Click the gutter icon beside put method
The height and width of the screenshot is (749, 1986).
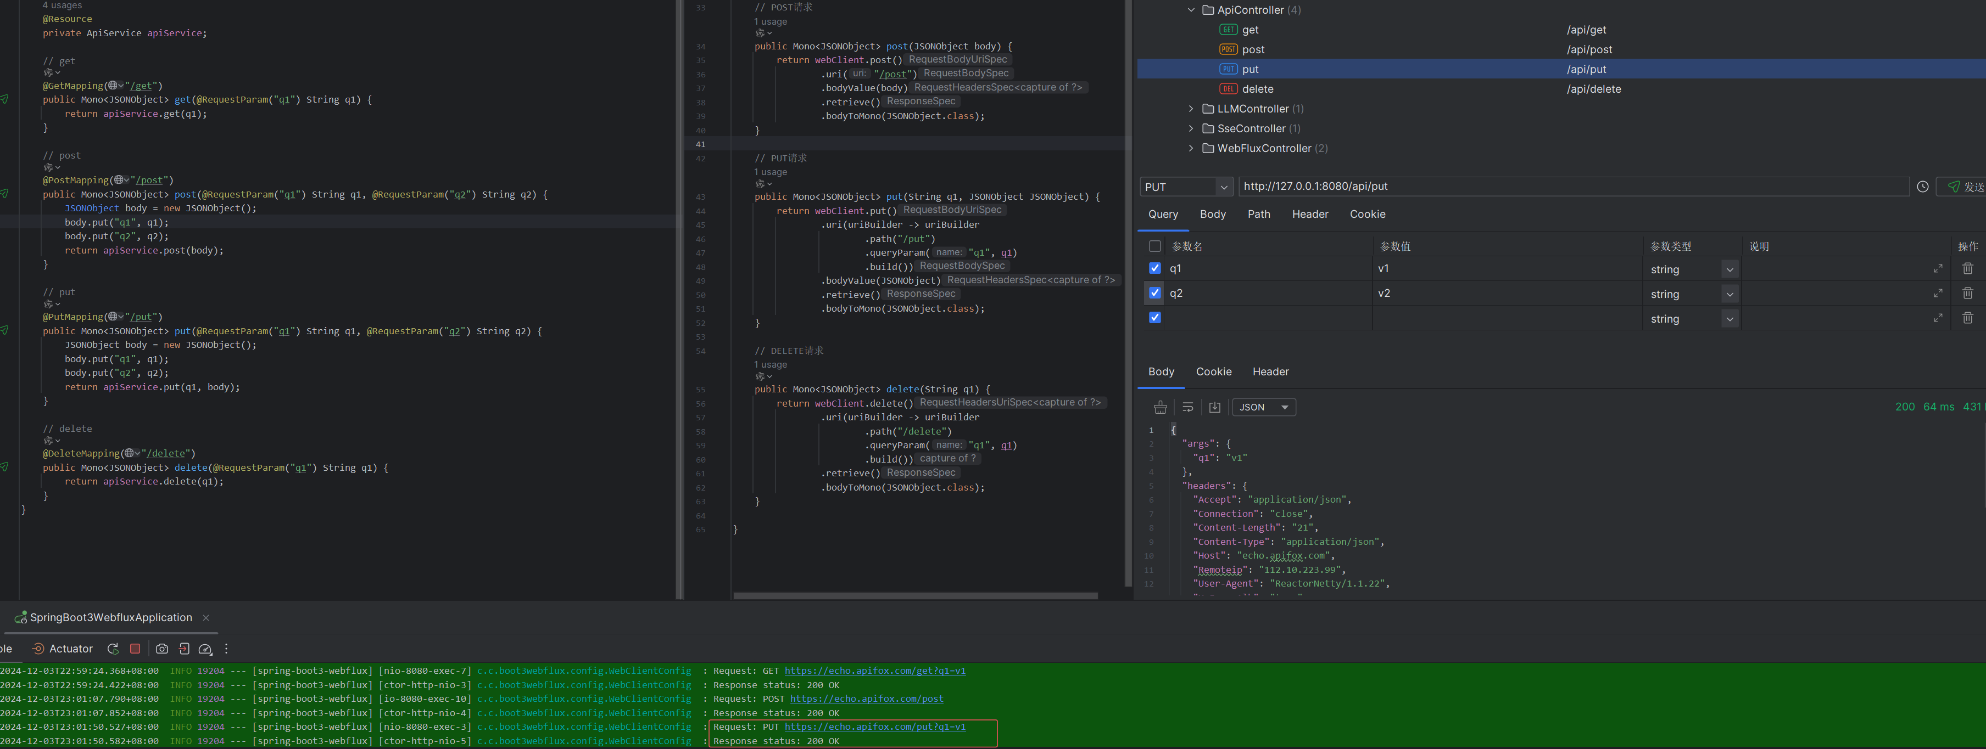coord(4,330)
